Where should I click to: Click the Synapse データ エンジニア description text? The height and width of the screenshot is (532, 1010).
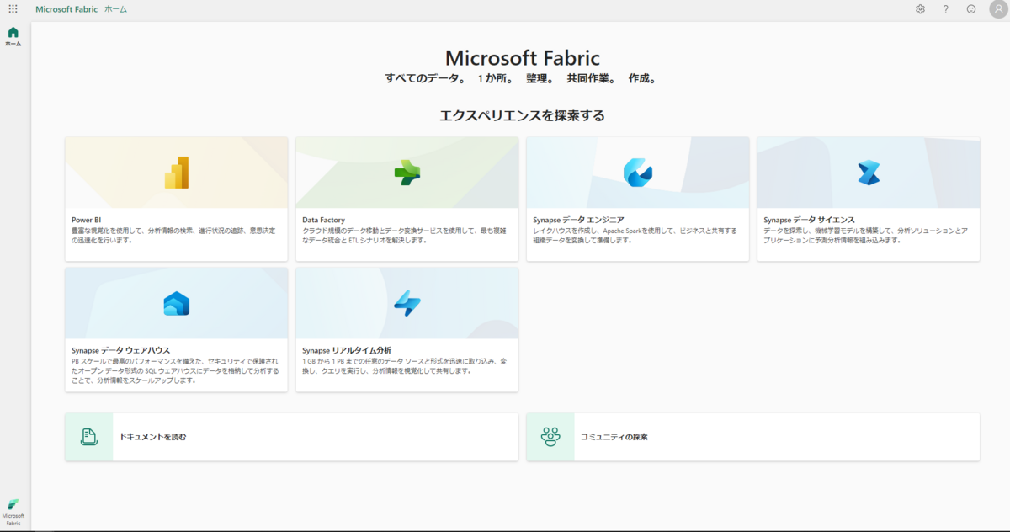[x=635, y=235]
